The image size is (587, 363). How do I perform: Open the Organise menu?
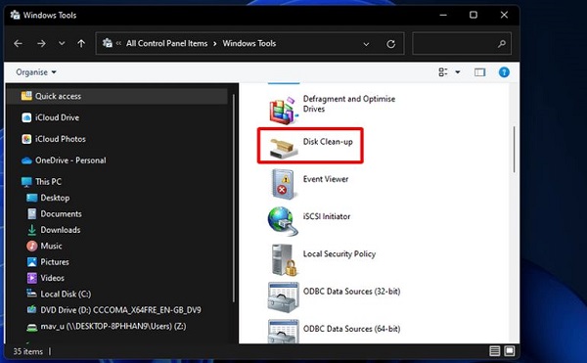36,72
